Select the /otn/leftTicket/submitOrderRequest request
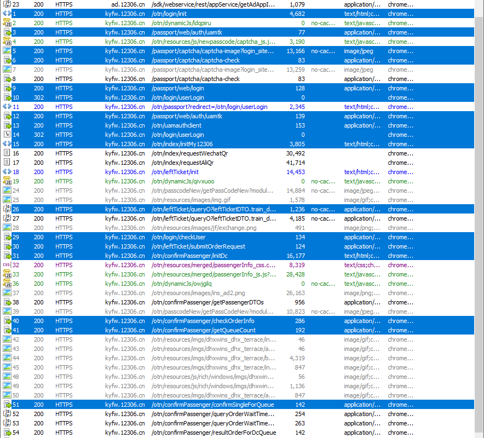The height and width of the screenshot is (438, 484). click(237, 246)
